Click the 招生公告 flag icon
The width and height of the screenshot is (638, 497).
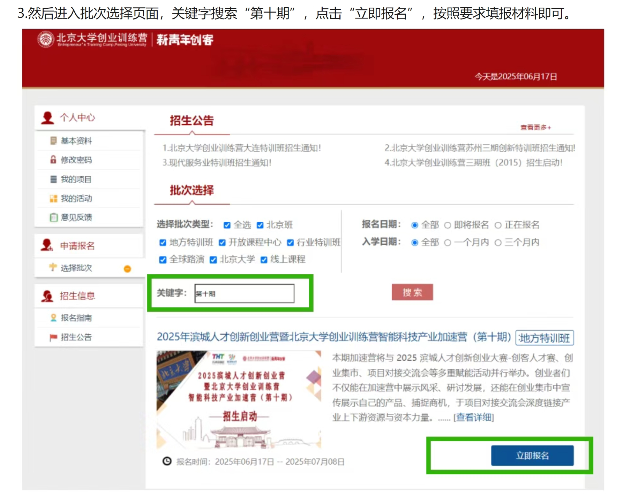click(53, 337)
